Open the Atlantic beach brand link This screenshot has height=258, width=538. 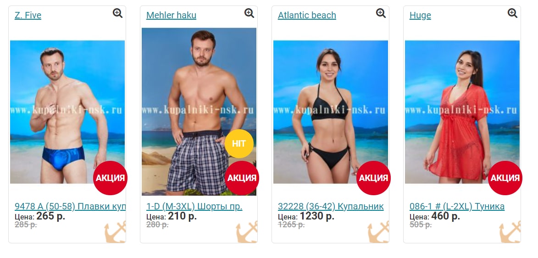click(307, 16)
